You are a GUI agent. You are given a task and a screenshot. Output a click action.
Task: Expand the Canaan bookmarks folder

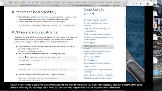click(x=17, y=3)
